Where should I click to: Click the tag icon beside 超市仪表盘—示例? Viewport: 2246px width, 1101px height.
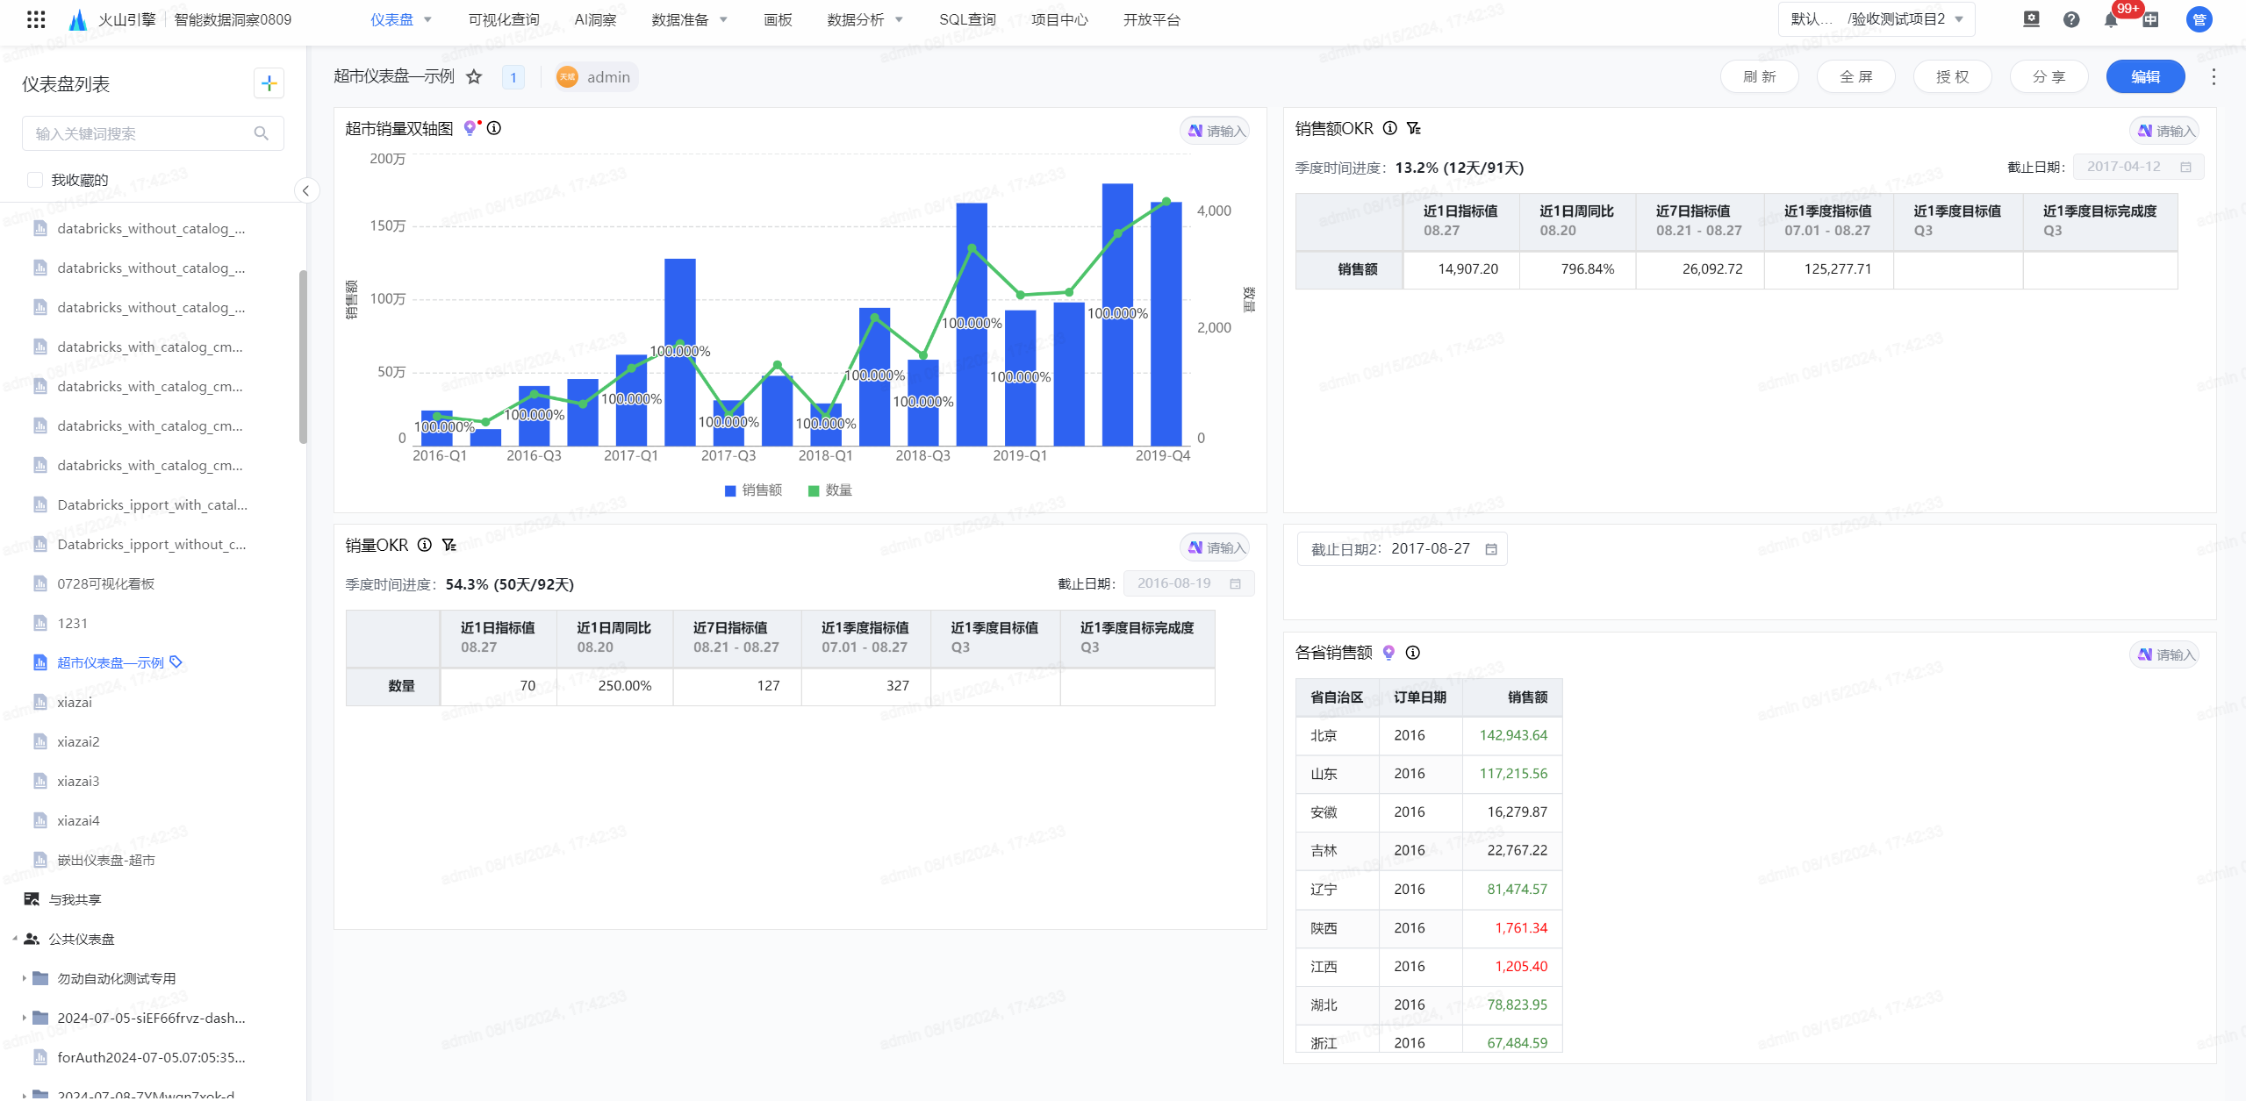click(x=176, y=661)
